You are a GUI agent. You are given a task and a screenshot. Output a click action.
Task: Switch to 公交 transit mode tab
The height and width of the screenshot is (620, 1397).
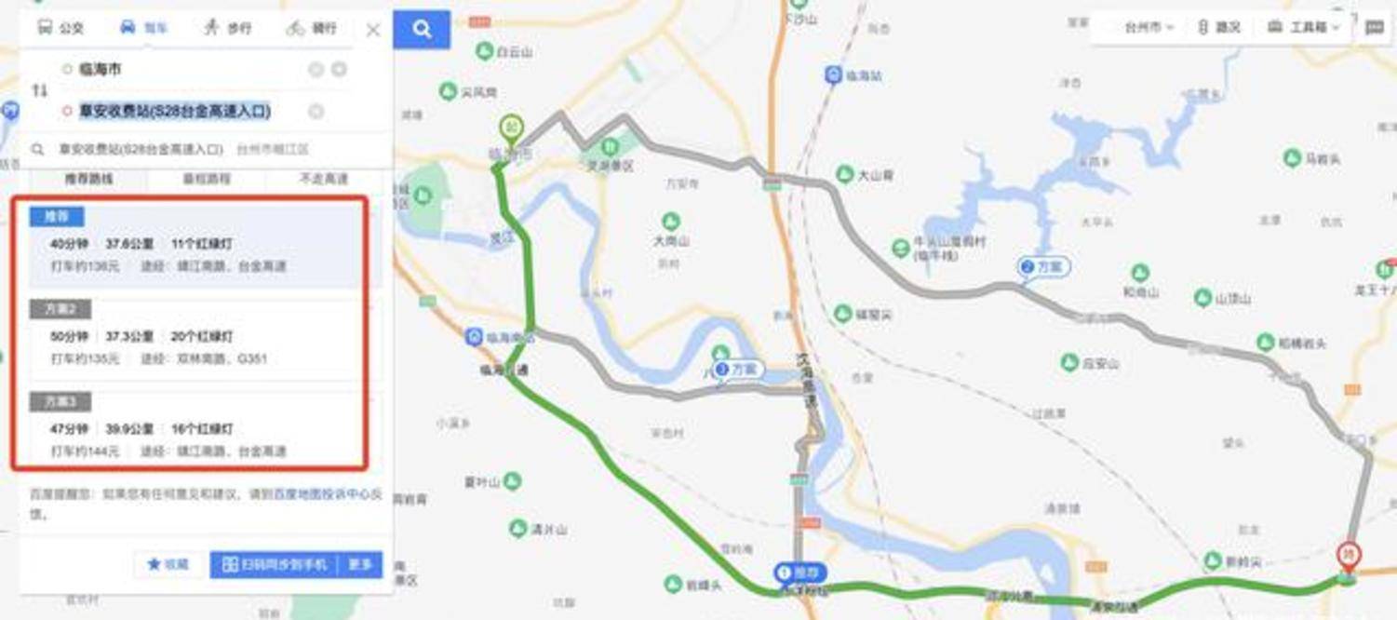(60, 28)
